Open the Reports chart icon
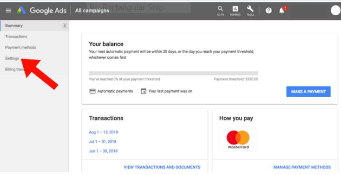Screen dimensions: 341x175 (235, 11)
